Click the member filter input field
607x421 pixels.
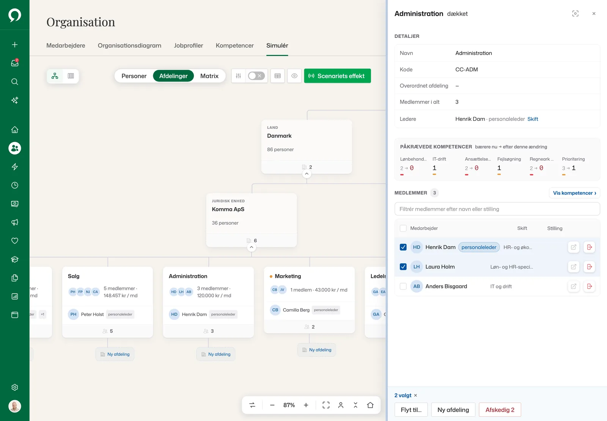(x=497, y=209)
